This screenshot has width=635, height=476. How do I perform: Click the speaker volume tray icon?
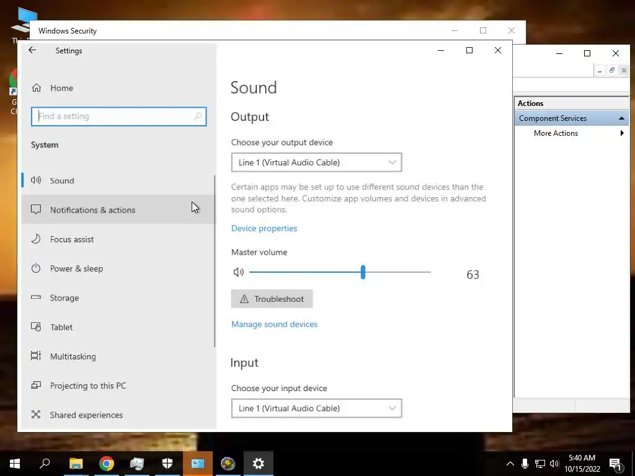[554, 464]
